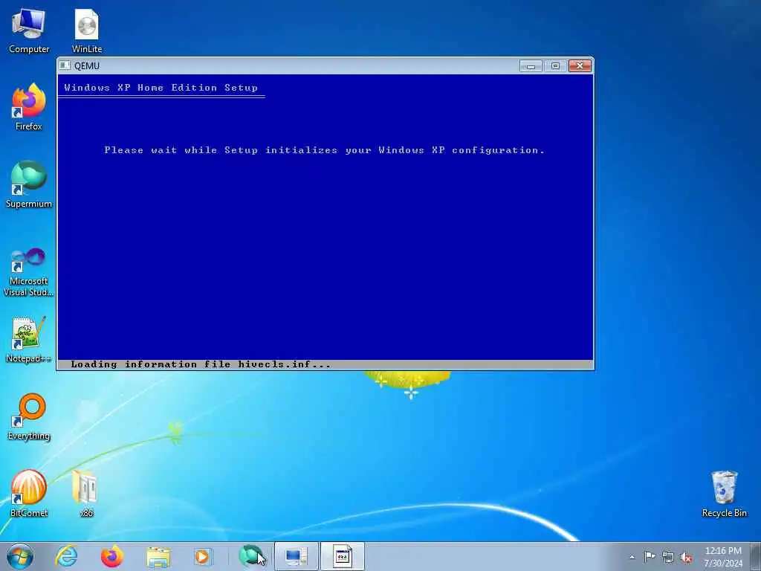The height and width of the screenshot is (571, 761).
Task: Select the Everything search shortcut
Action: [x=29, y=416]
